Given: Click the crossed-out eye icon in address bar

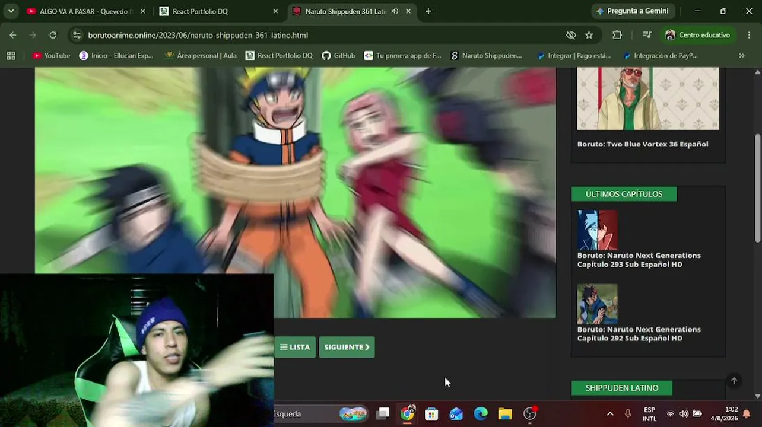Looking at the screenshot, I should click(x=571, y=35).
